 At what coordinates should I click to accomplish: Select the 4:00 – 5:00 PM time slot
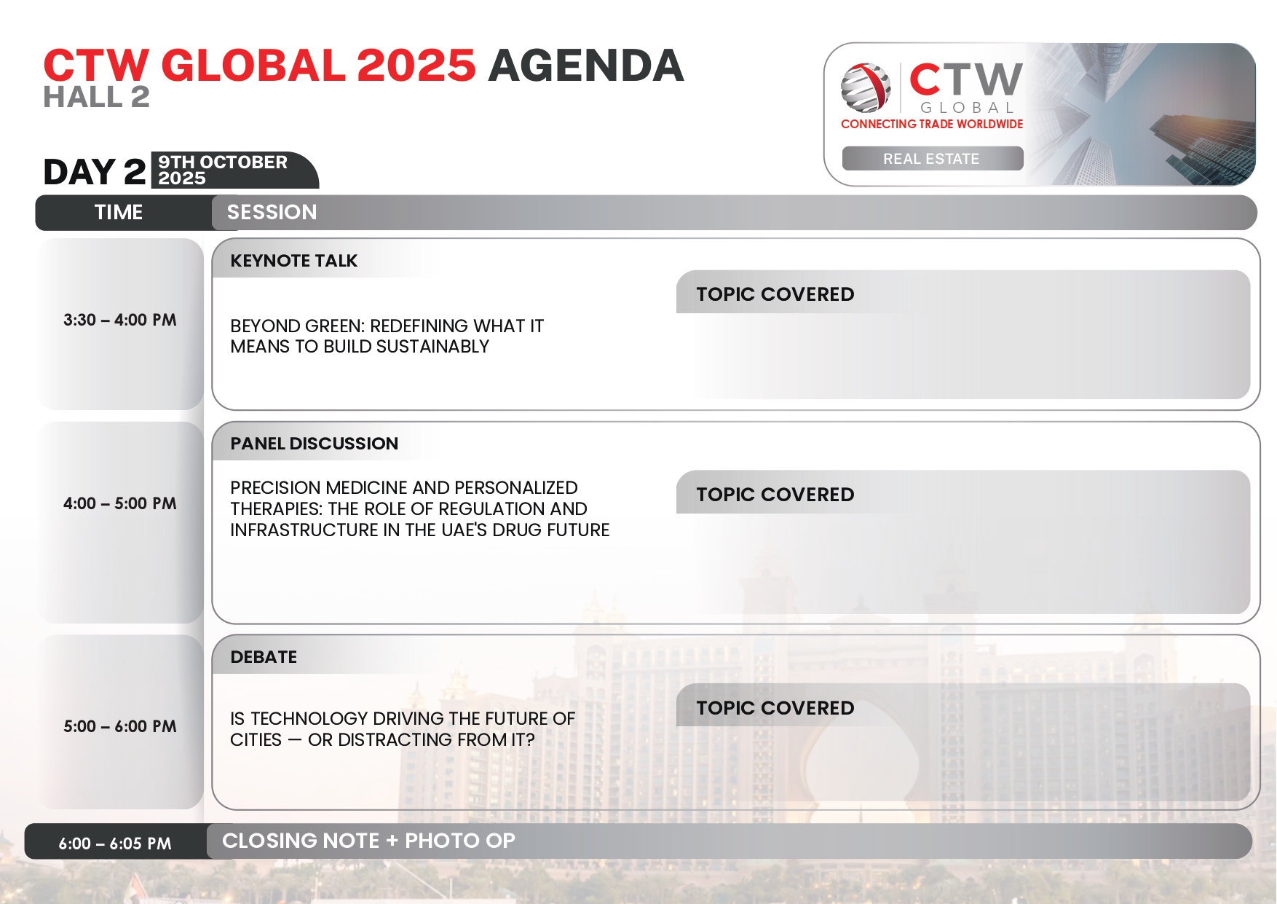[120, 504]
